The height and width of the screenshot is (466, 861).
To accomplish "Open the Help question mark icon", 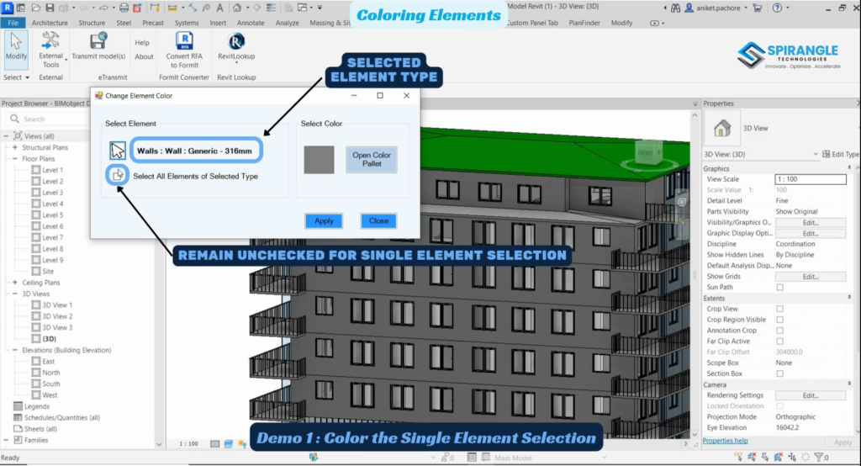I will pos(777,8).
